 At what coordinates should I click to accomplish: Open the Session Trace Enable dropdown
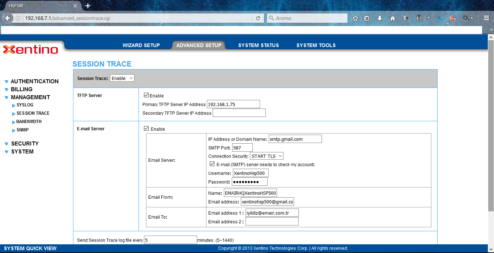(x=122, y=78)
